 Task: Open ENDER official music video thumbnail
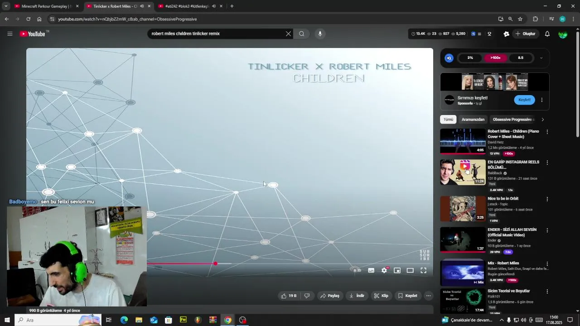click(x=463, y=240)
